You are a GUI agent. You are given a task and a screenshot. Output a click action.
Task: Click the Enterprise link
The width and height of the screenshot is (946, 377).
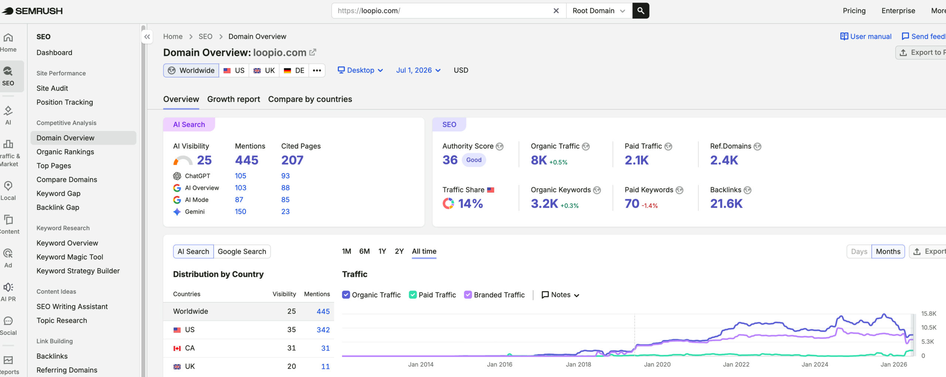[898, 11]
